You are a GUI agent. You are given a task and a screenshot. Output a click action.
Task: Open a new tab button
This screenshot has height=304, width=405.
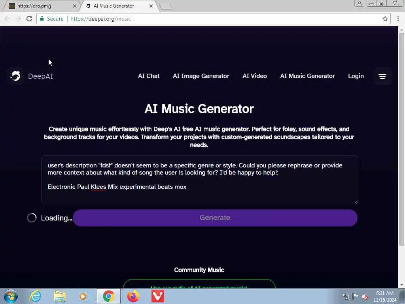166,6
